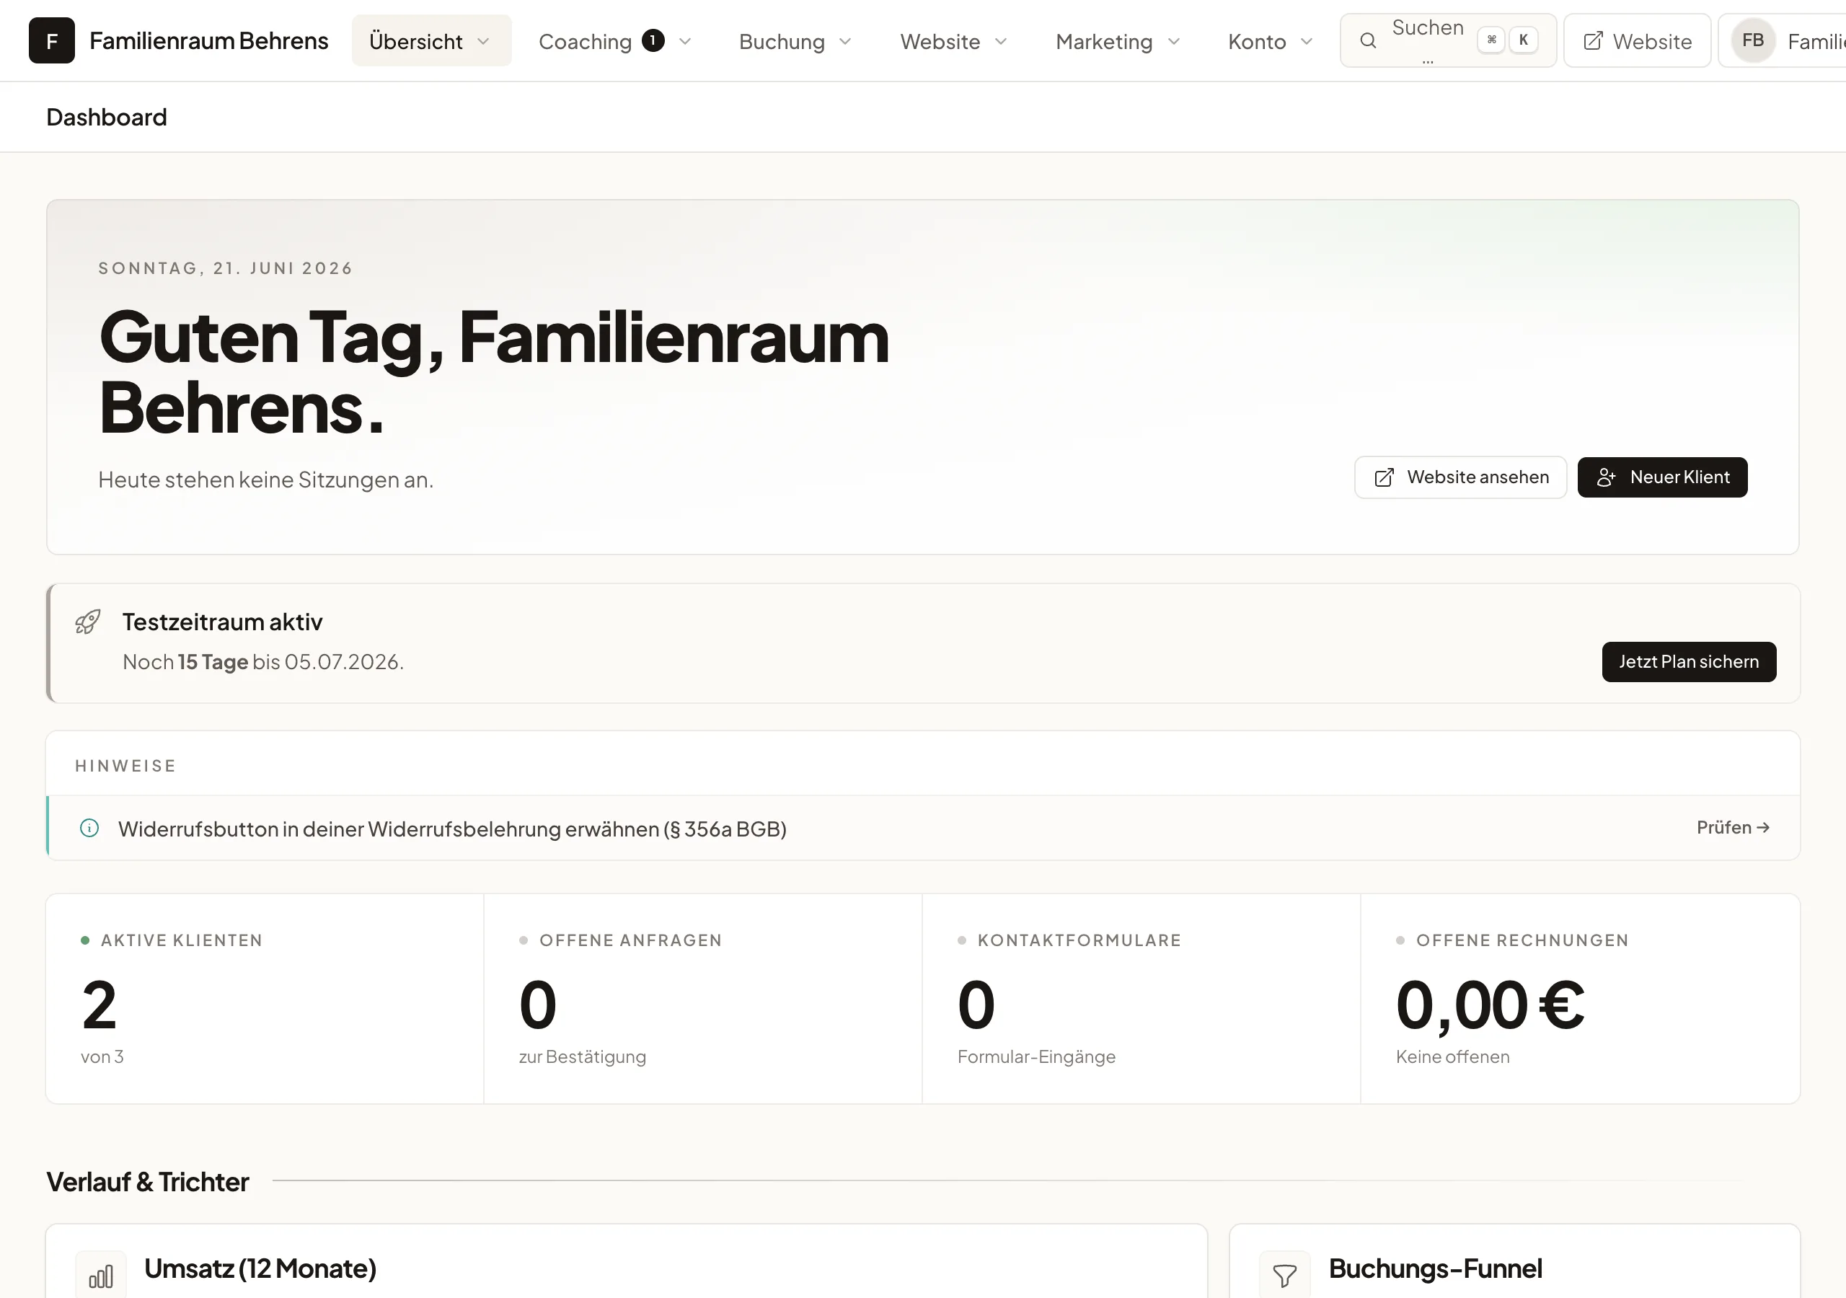The height and width of the screenshot is (1298, 1846).
Task: Click the Testzeitraum aktiv title
Action: point(222,622)
